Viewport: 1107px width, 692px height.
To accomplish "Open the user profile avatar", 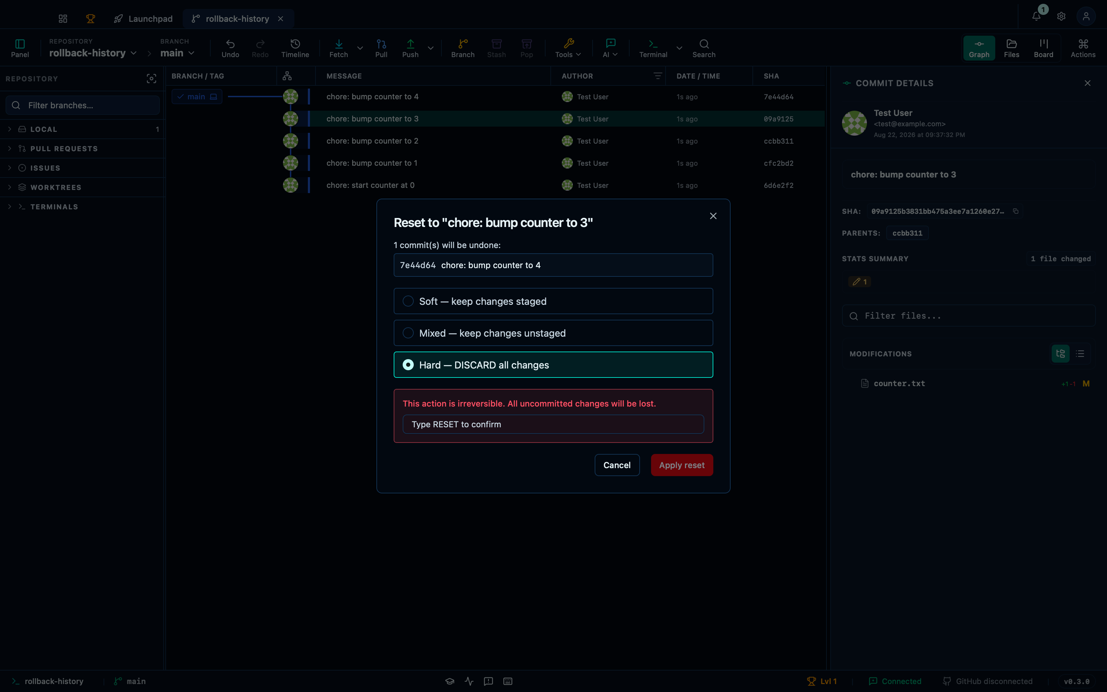I will (x=1086, y=17).
